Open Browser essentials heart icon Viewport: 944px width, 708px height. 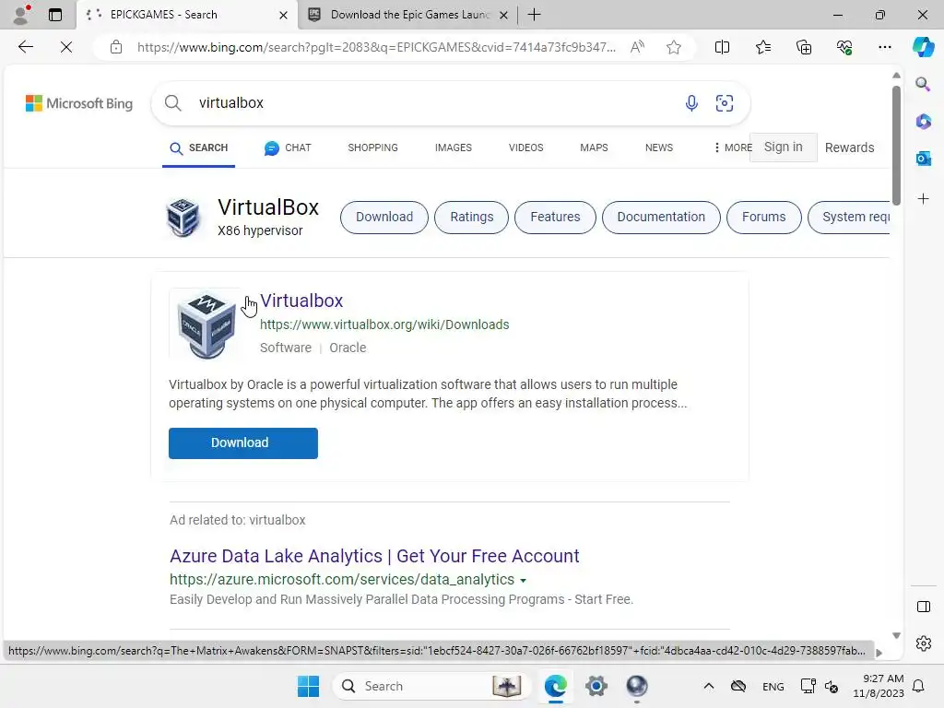click(x=844, y=47)
